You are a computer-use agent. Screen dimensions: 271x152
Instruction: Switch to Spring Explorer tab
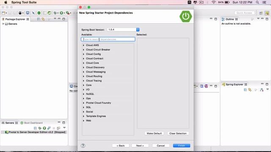(x=234, y=84)
